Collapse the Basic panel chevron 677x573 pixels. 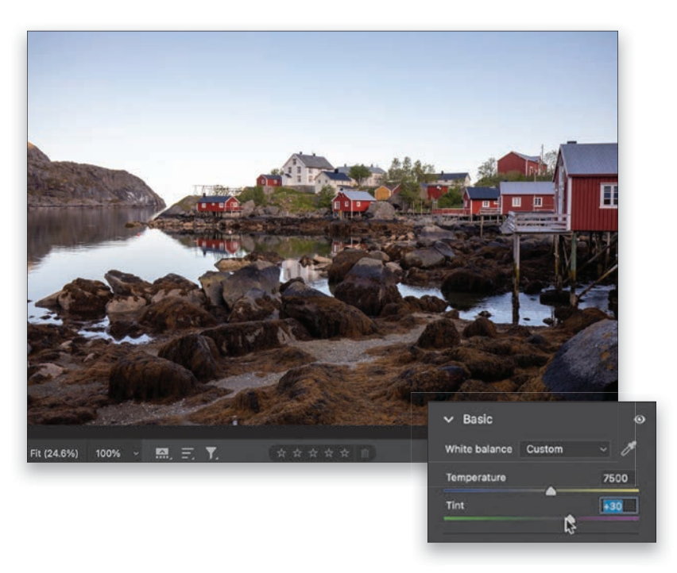pos(448,419)
